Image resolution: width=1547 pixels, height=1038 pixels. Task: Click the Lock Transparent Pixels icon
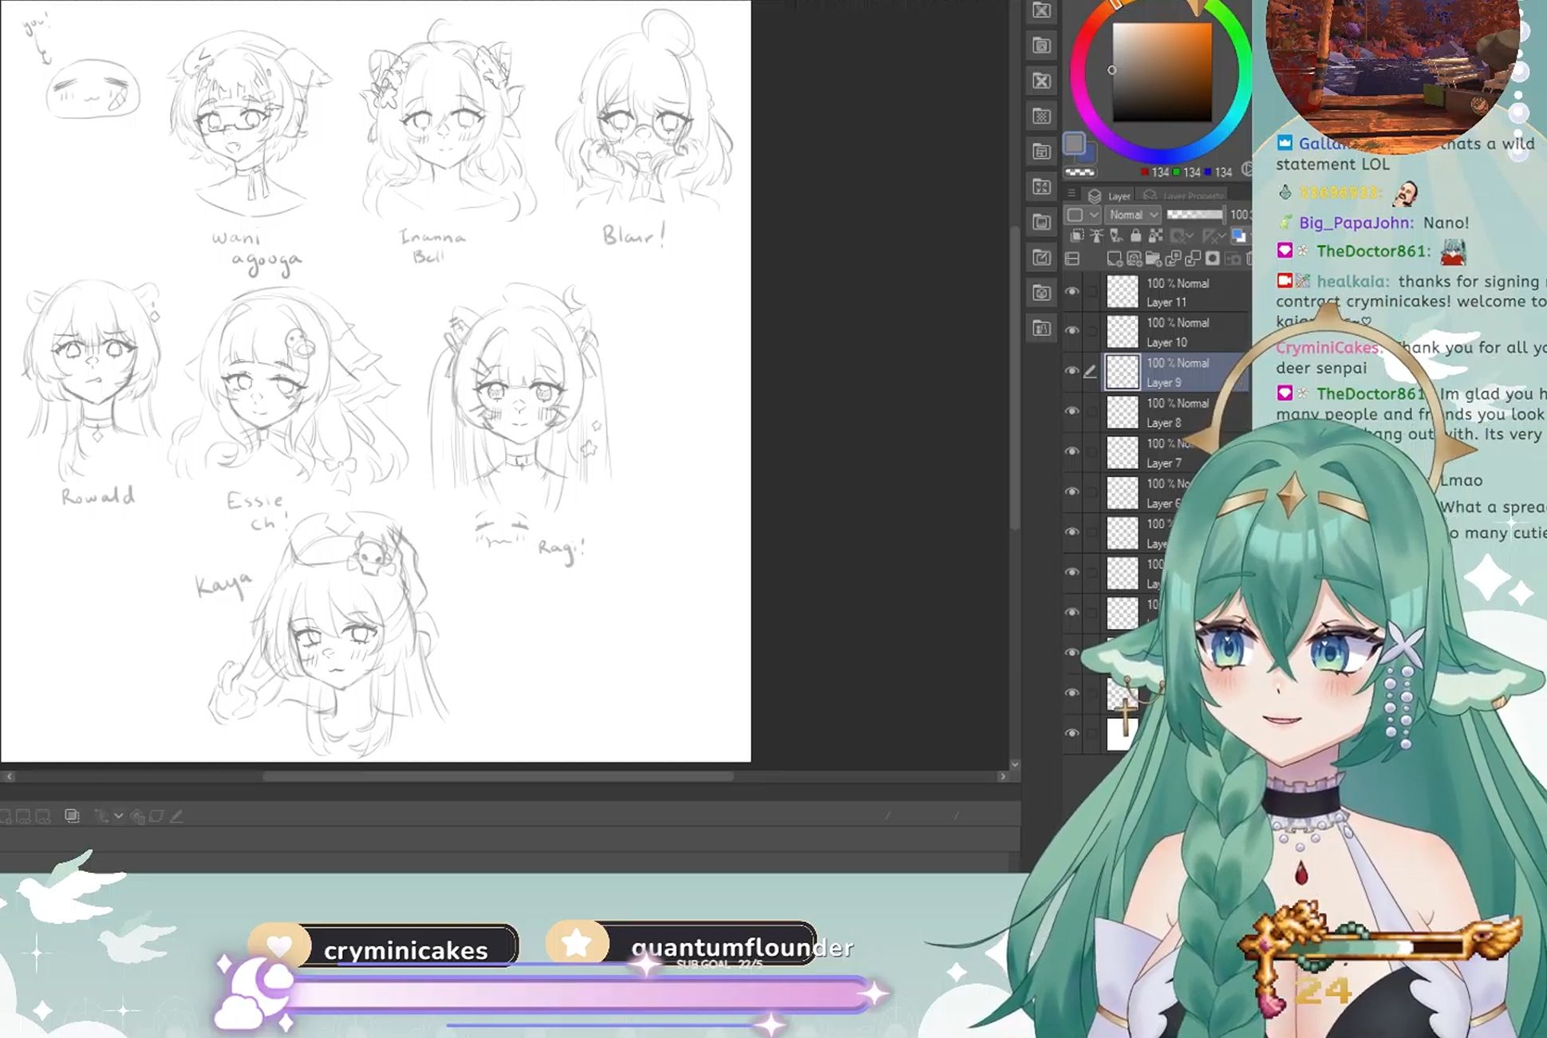(1155, 235)
